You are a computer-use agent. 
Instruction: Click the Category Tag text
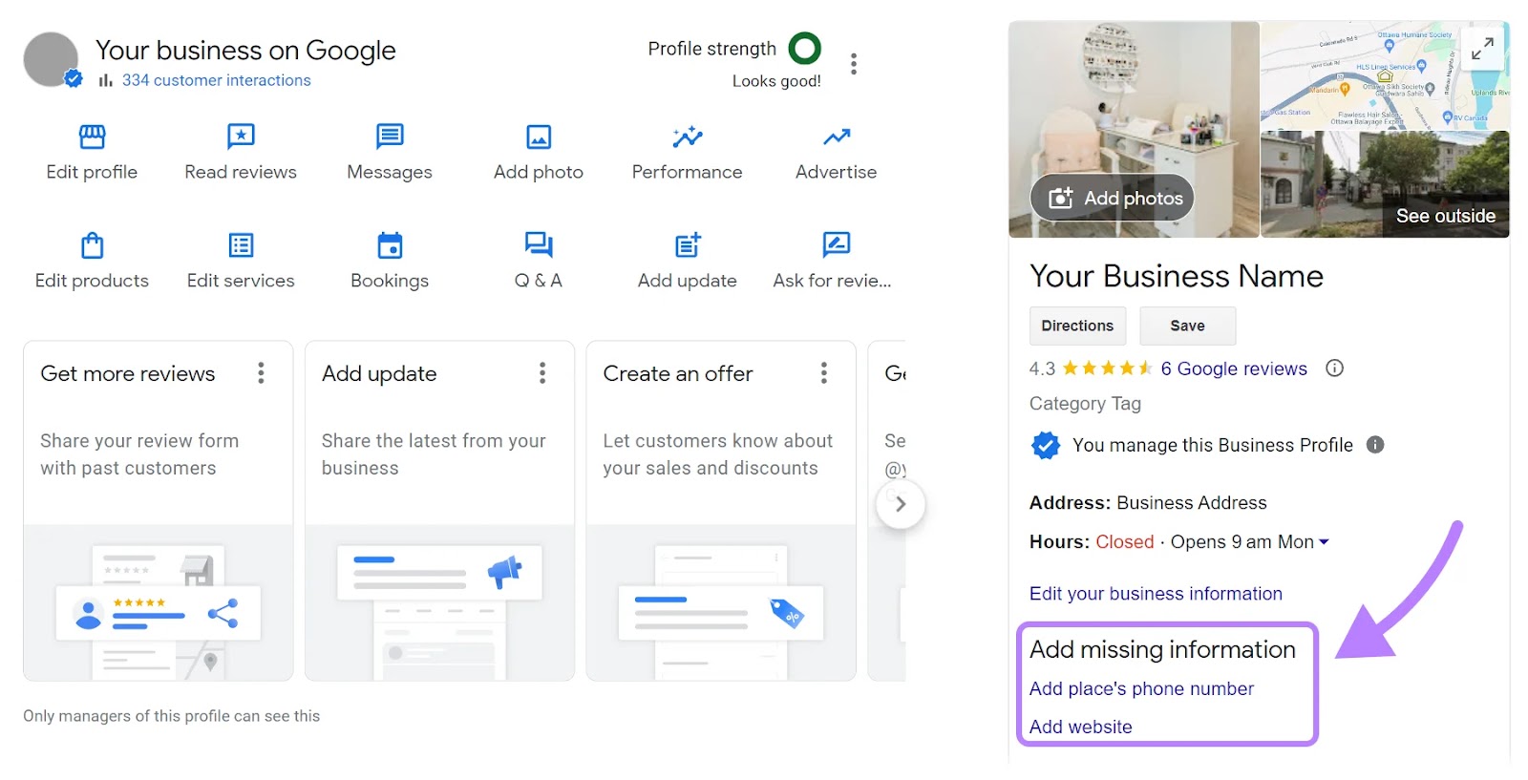pyautogui.click(x=1085, y=404)
